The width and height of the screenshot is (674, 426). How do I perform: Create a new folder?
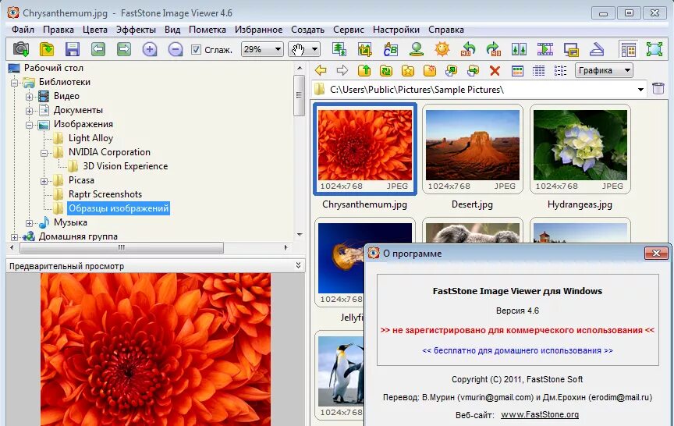[x=429, y=70]
